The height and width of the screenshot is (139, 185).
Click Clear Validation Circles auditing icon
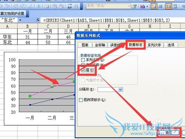pyautogui.click(x=61, y=6)
